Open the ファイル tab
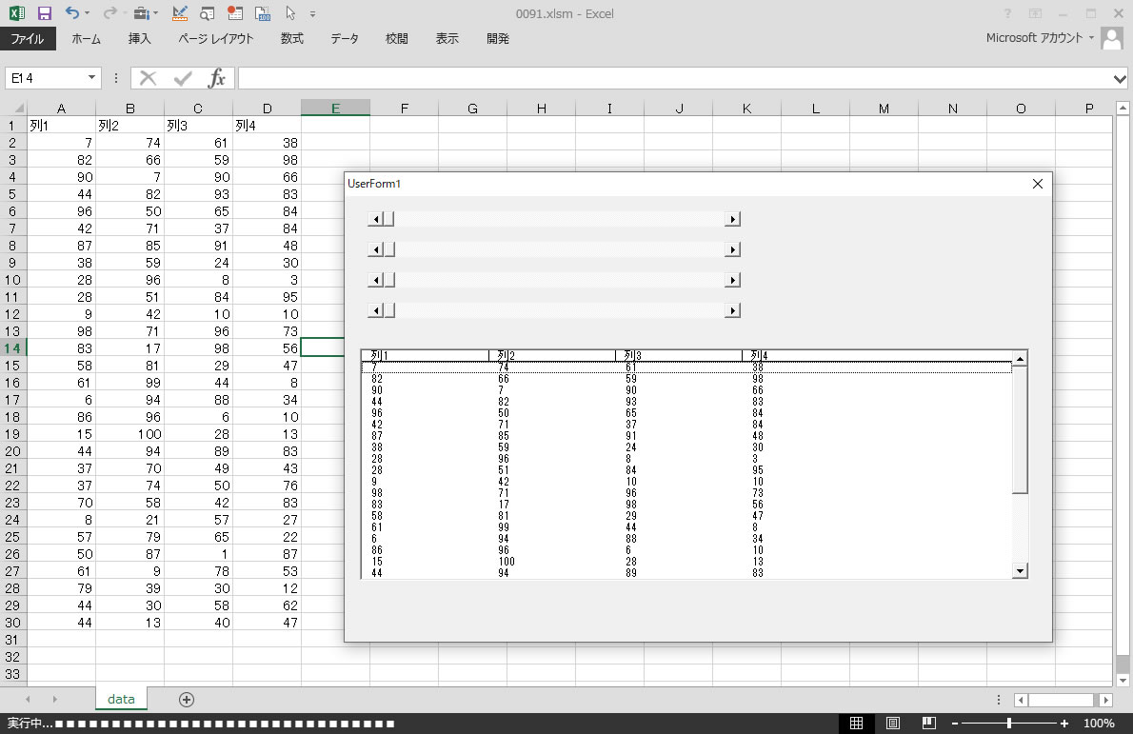 coord(28,39)
